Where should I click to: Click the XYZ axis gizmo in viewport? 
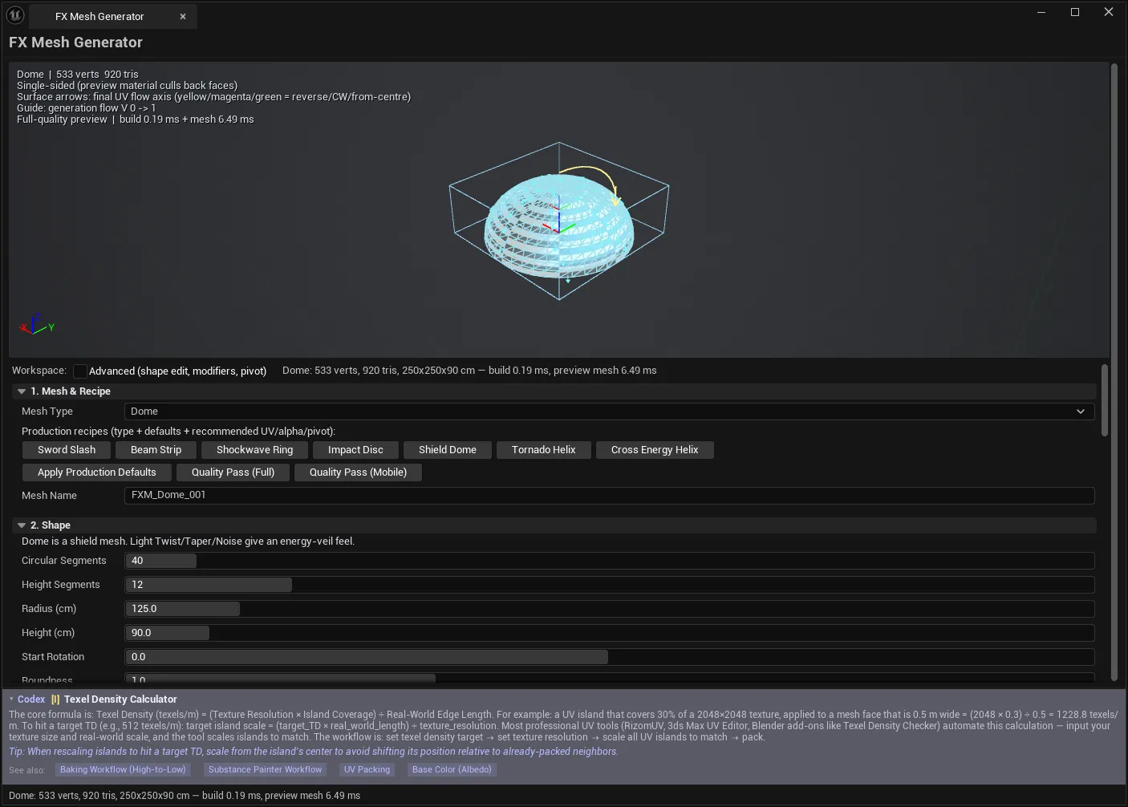tap(36, 324)
